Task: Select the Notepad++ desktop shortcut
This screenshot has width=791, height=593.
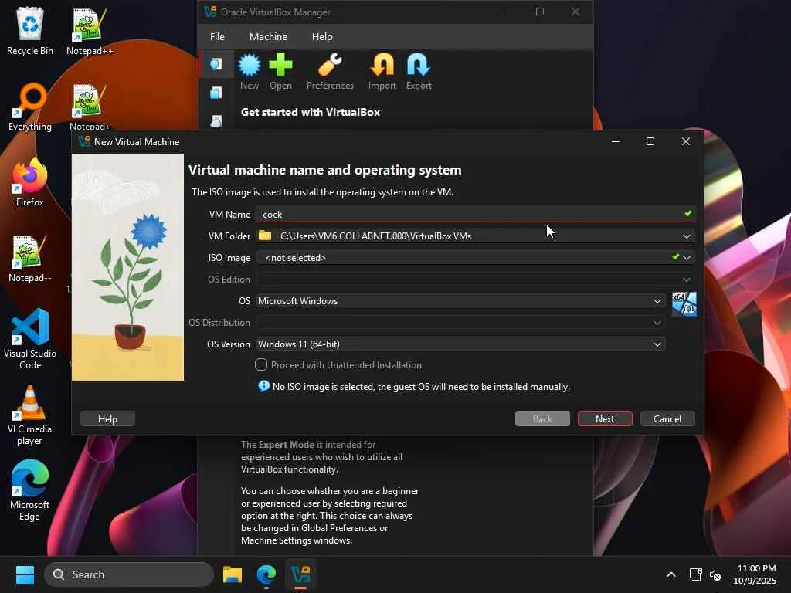Action: click(x=90, y=31)
